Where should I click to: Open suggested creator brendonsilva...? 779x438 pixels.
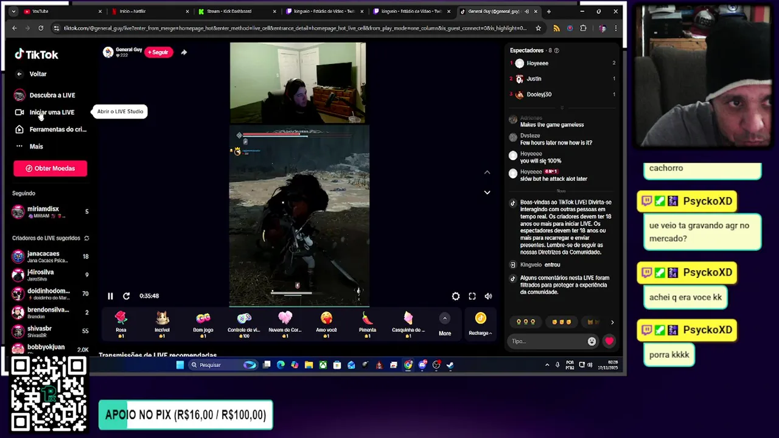coord(51,313)
